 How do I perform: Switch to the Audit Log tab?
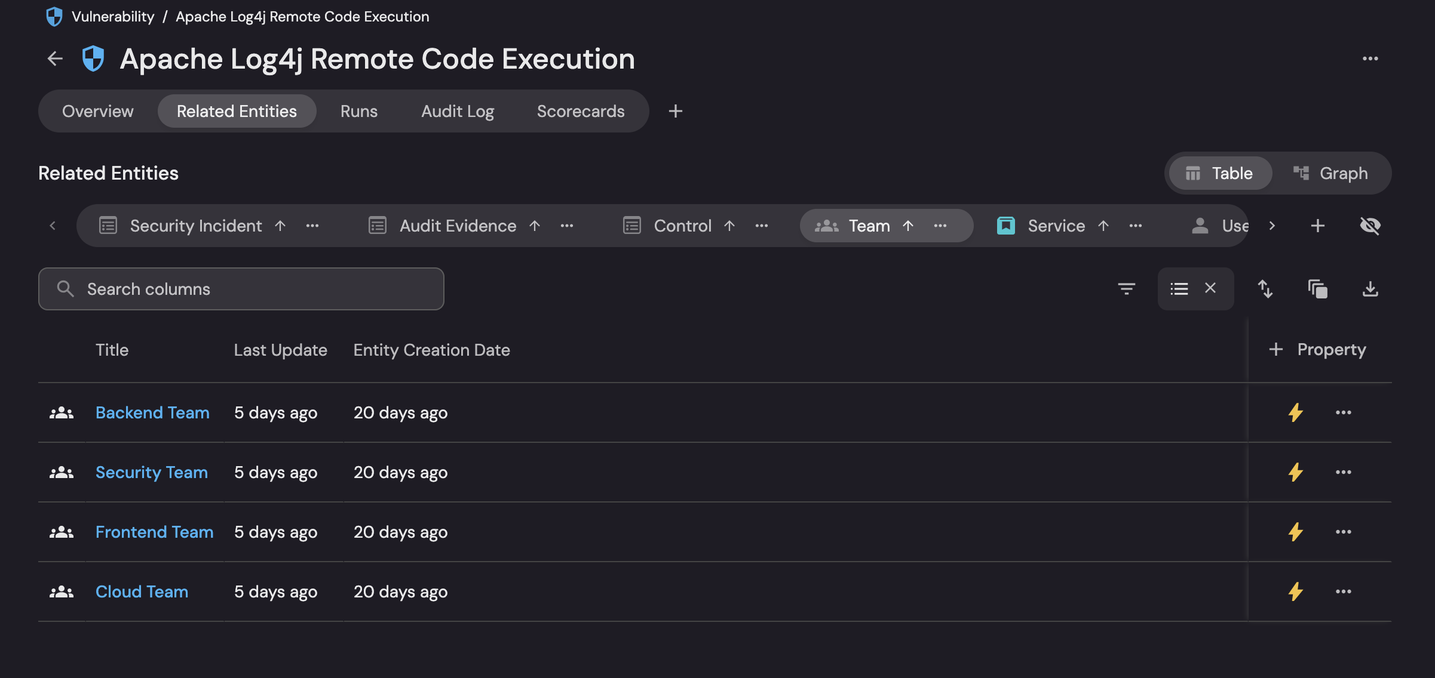tap(457, 111)
